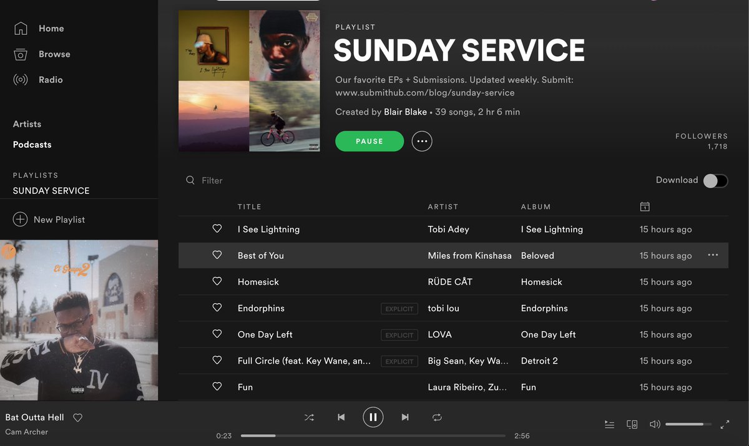Open artist Laura Ribeiro
Image resolution: width=749 pixels, height=446 pixels.
point(454,387)
